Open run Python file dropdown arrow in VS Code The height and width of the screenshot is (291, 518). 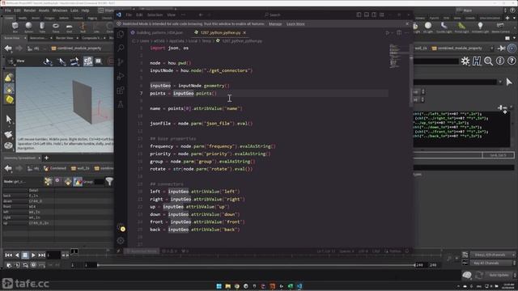click(x=392, y=33)
